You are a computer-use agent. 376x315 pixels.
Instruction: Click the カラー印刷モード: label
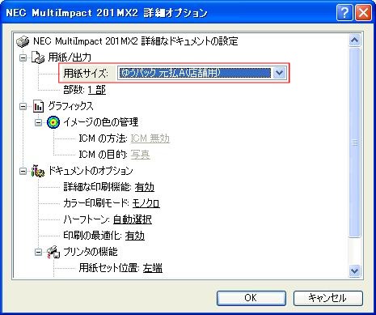tap(96, 203)
